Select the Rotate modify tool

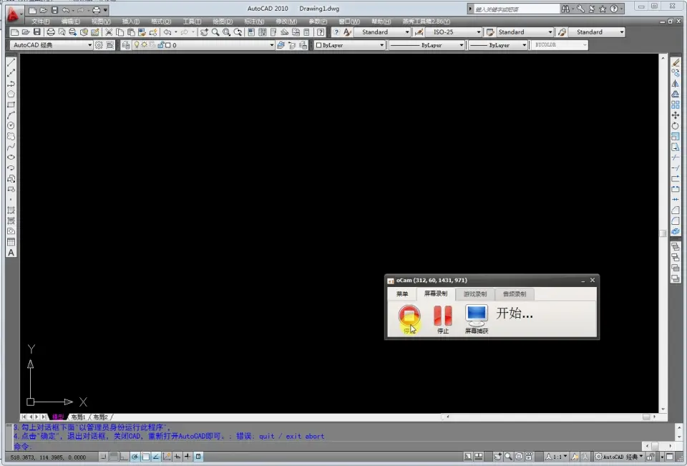(x=676, y=126)
